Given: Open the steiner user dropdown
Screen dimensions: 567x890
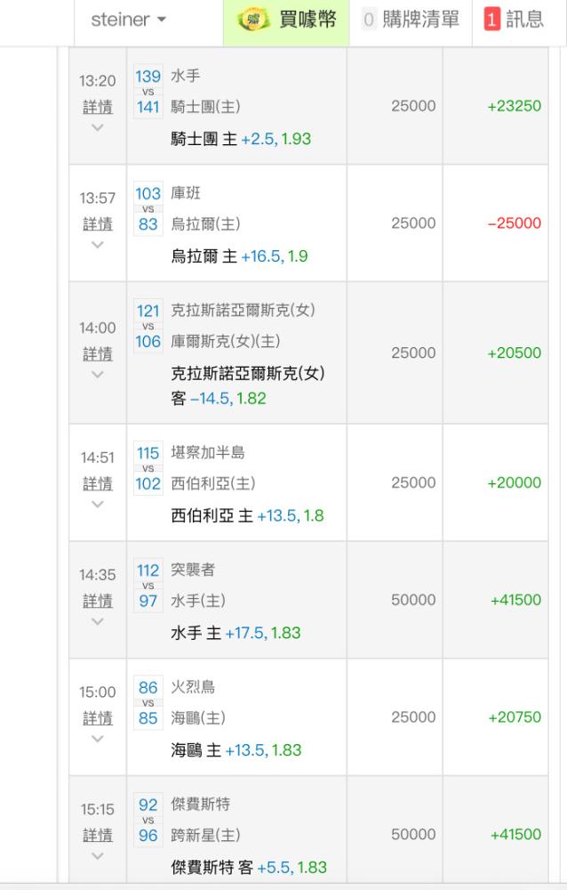Looking at the screenshot, I should (x=129, y=20).
